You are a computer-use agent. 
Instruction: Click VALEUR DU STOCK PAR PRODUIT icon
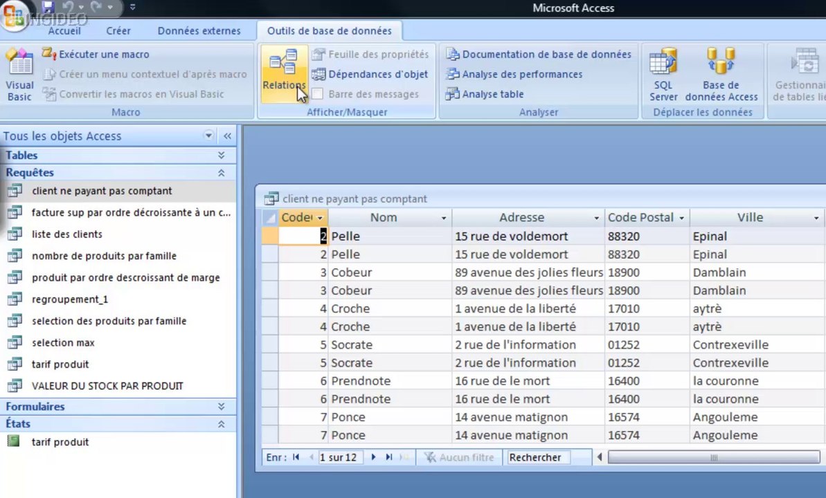point(15,385)
